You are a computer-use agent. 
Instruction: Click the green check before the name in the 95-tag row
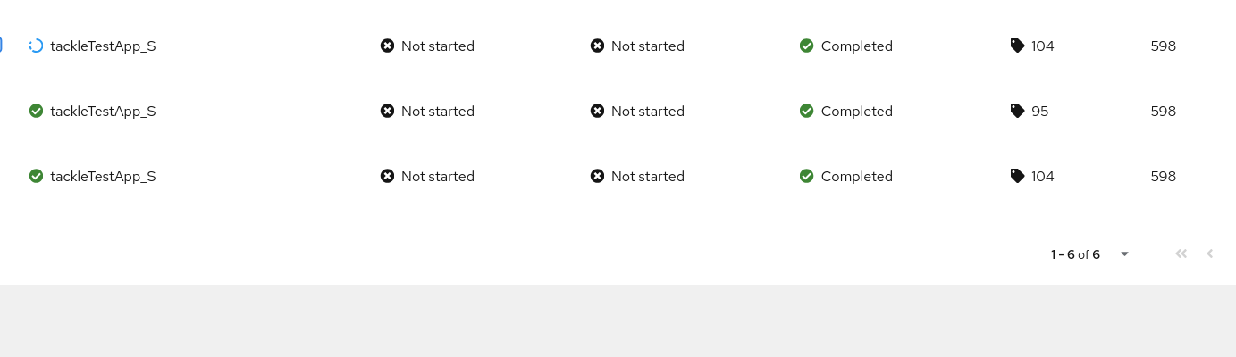(36, 111)
